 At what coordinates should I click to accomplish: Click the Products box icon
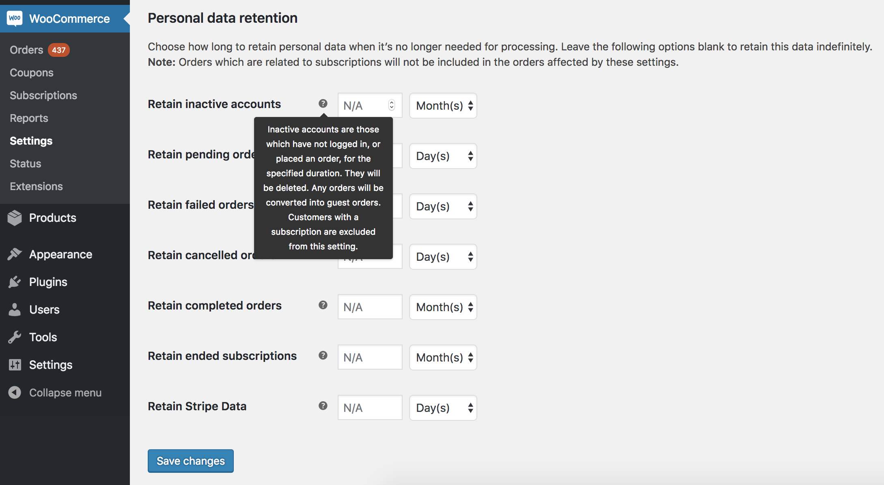15,218
